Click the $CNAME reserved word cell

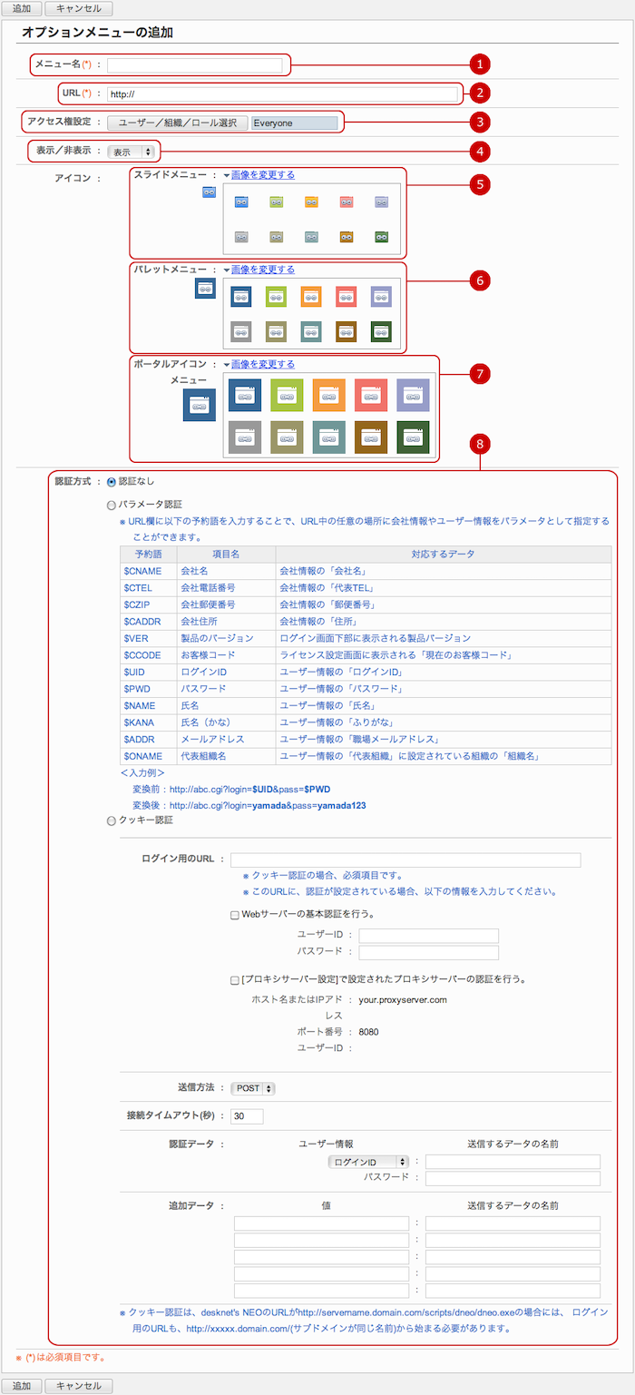coord(149,571)
